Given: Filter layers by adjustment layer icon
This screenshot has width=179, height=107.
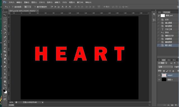Looking at the screenshot, I should pyautogui.click(x=175, y=63).
